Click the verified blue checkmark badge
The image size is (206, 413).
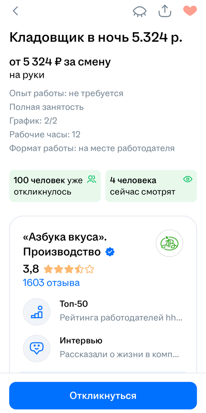coord(110,252)
